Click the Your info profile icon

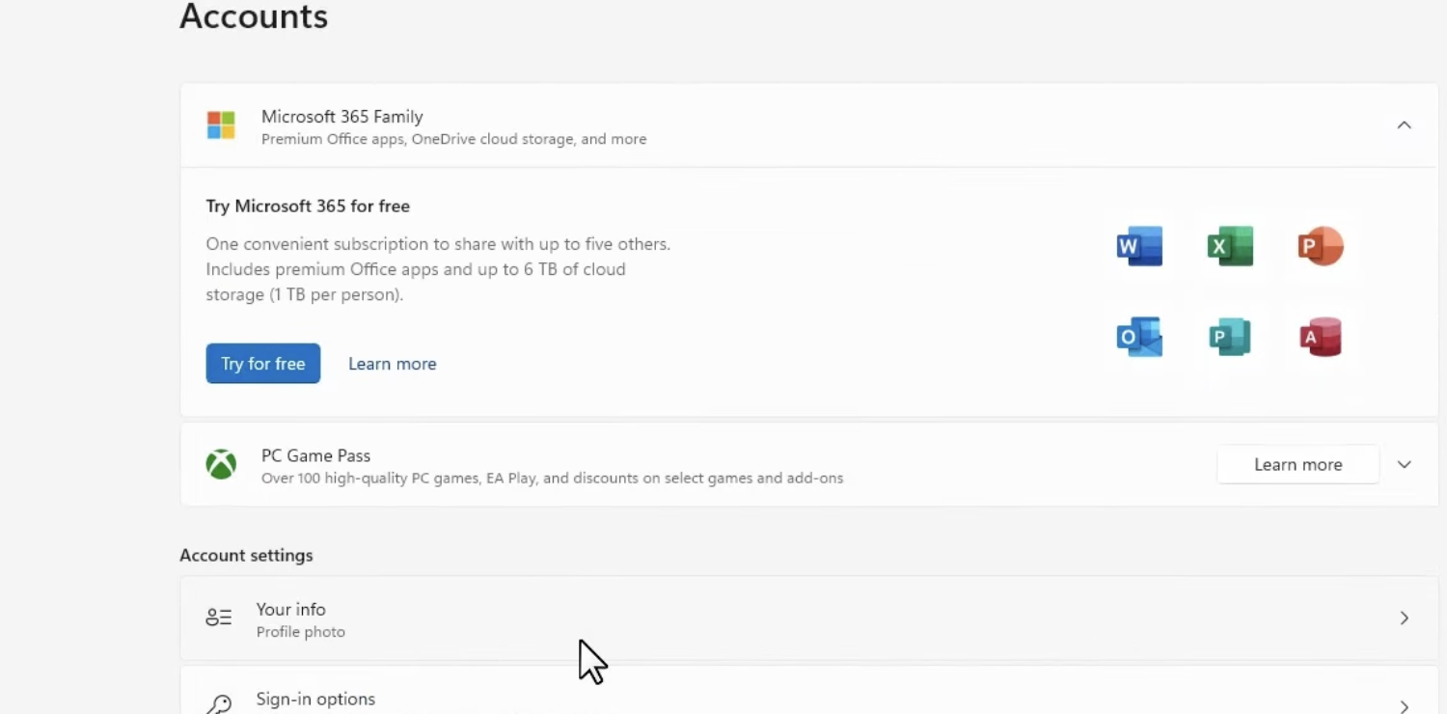point(219,618)
